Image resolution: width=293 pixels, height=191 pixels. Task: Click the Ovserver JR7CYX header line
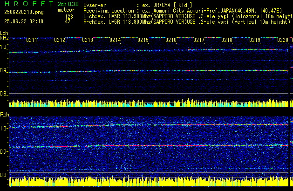point(138,5)
